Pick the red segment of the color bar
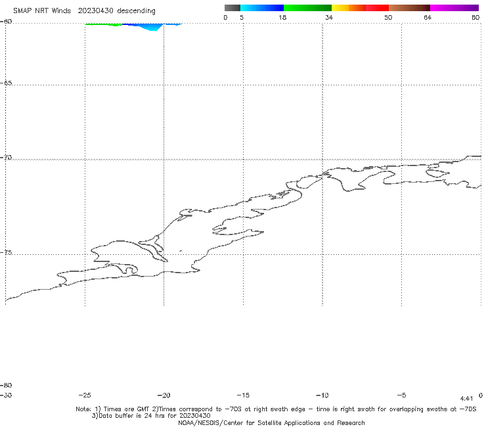 [x=377, y=8]
